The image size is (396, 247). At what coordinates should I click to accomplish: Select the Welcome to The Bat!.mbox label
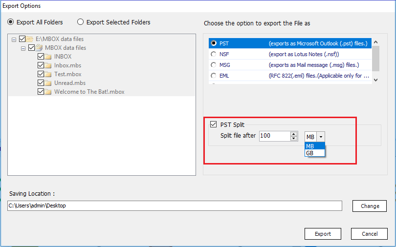coord(89,92)
